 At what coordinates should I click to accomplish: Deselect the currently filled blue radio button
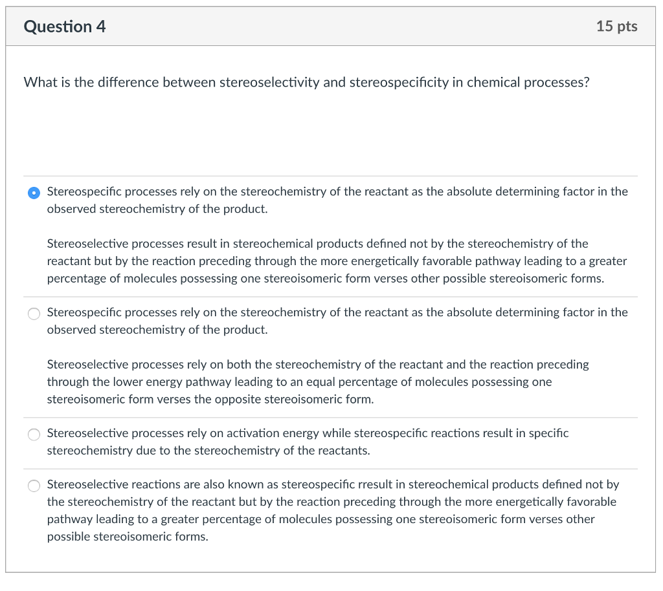tap(34, 192)
